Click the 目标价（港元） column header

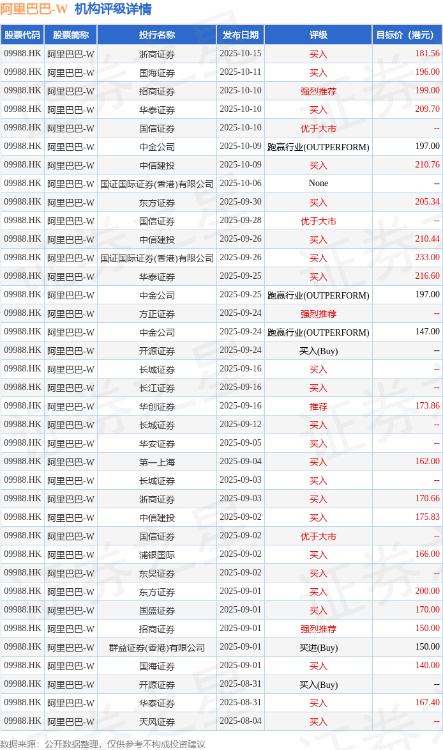407,35
